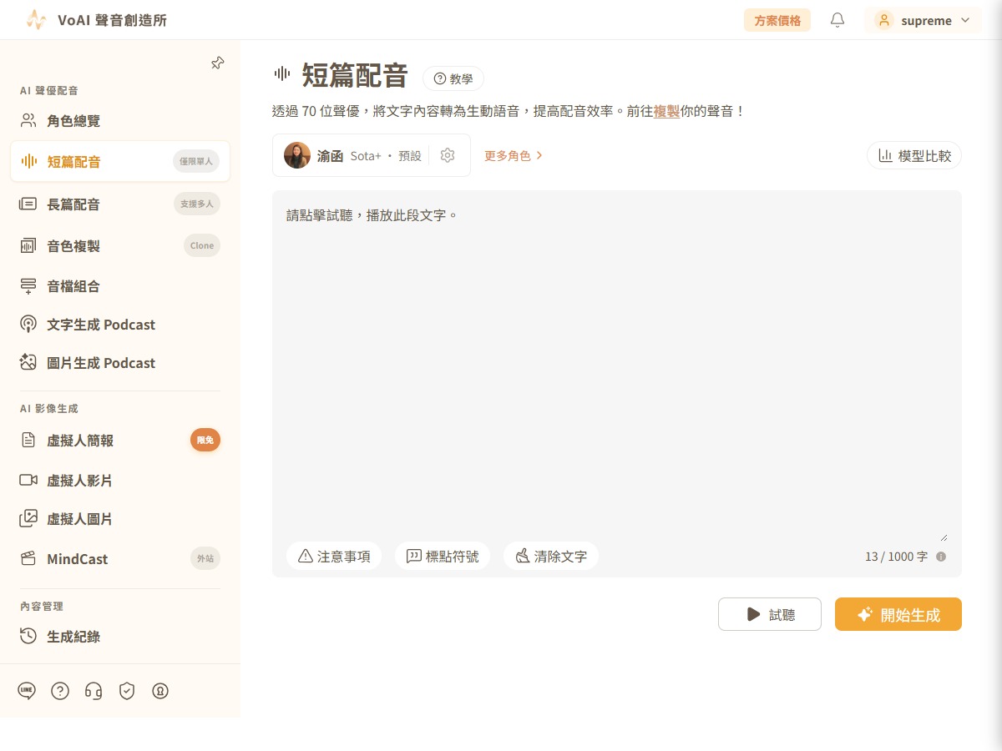The image size is (1002, 751).
Task: Open 長篇配音 menu item
Action: [120, 204]
